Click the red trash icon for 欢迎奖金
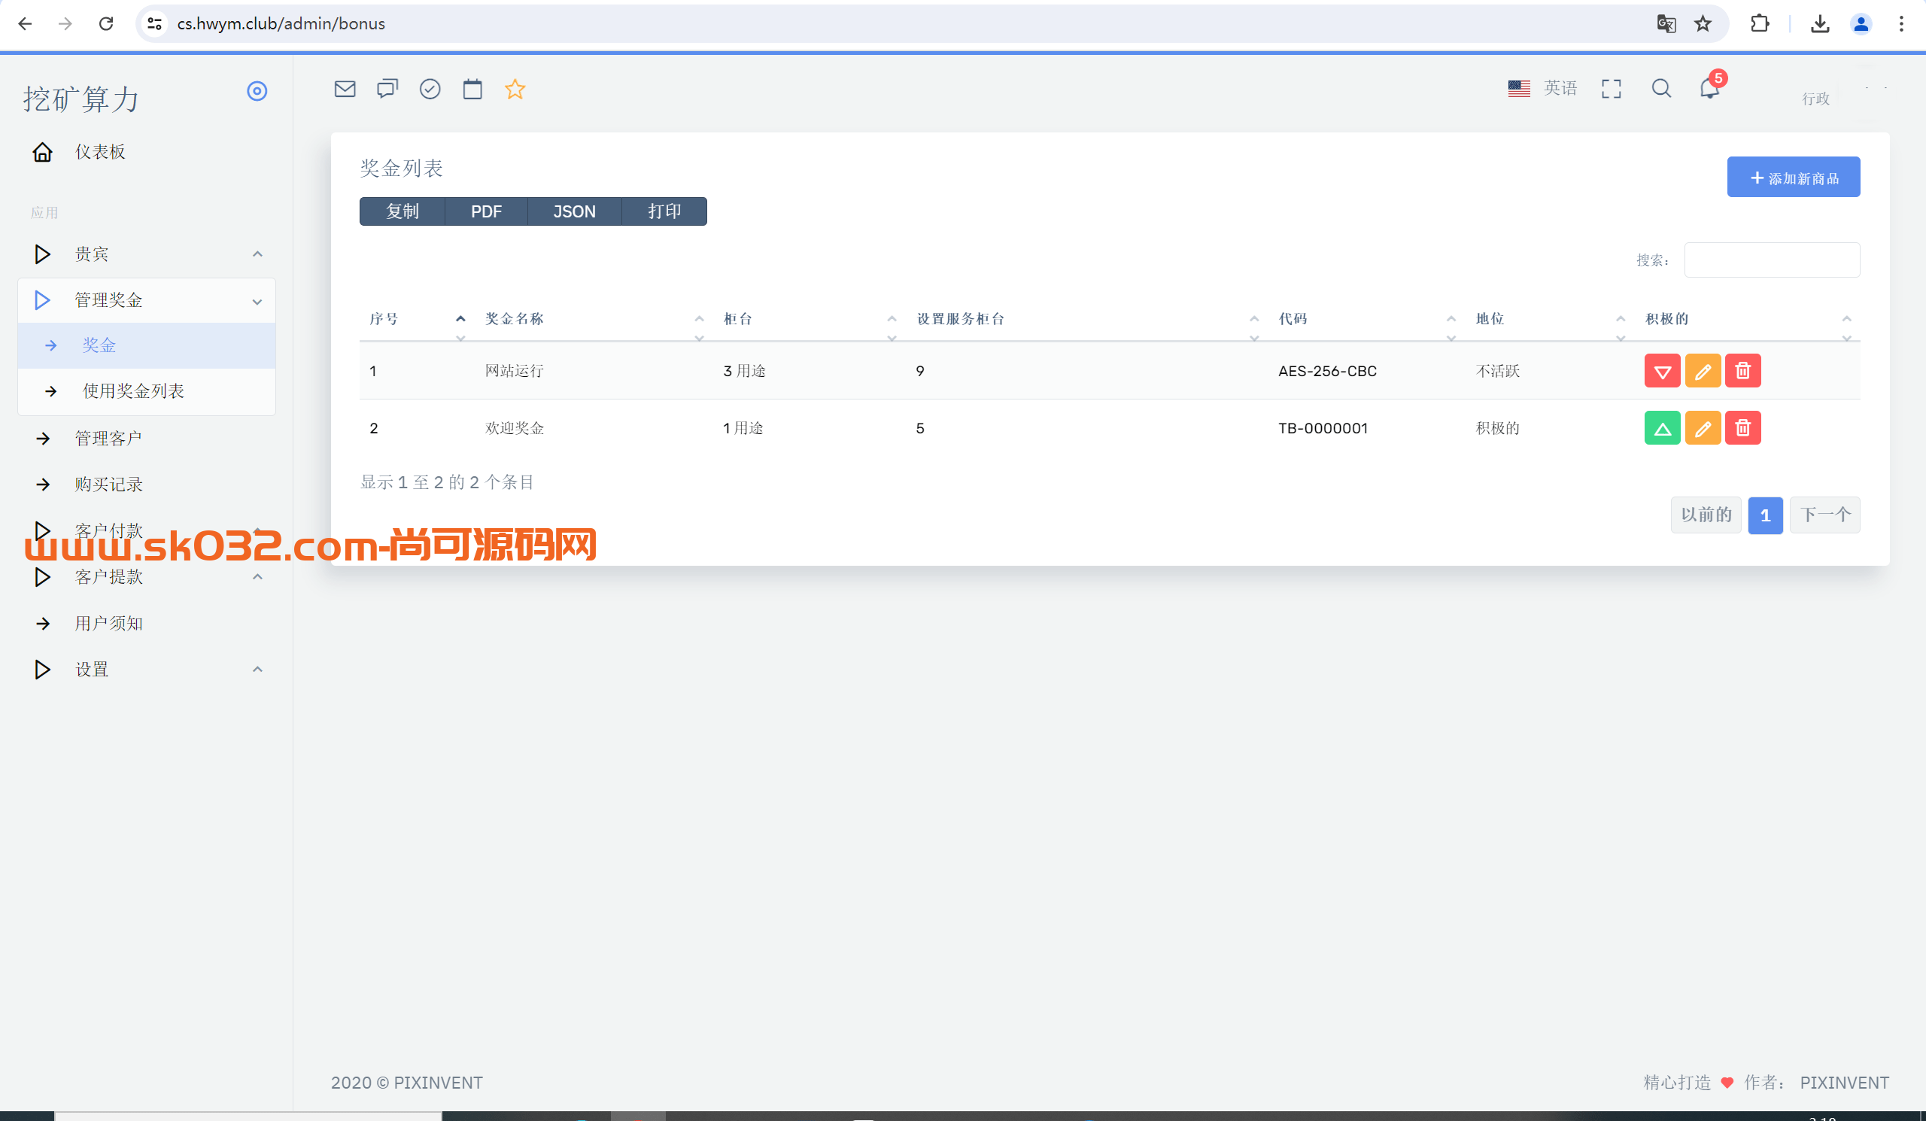The height and width of the screenshot is (1121, 1926). (x=1742, y=428)
